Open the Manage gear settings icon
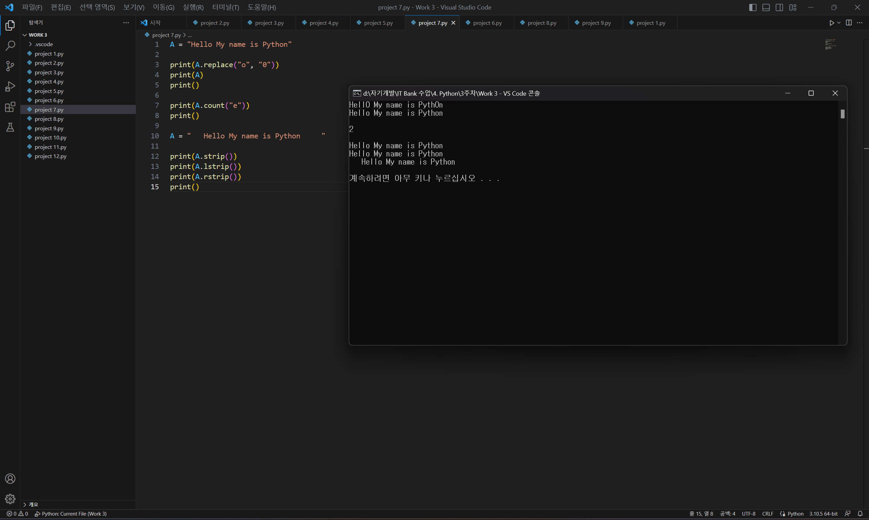This screenshot has height=520, width=869. click(x=10, y=499)
